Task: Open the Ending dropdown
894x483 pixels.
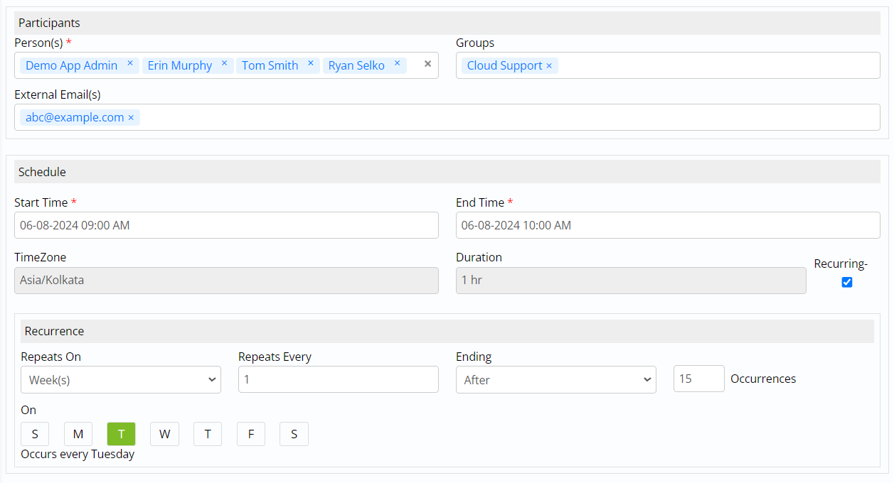Action: point(555,380)
